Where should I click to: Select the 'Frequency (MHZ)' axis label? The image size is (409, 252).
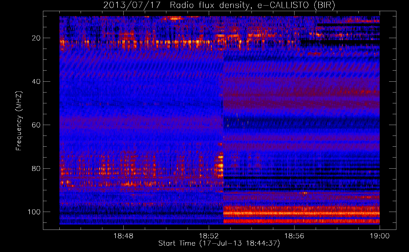[19, 121]
